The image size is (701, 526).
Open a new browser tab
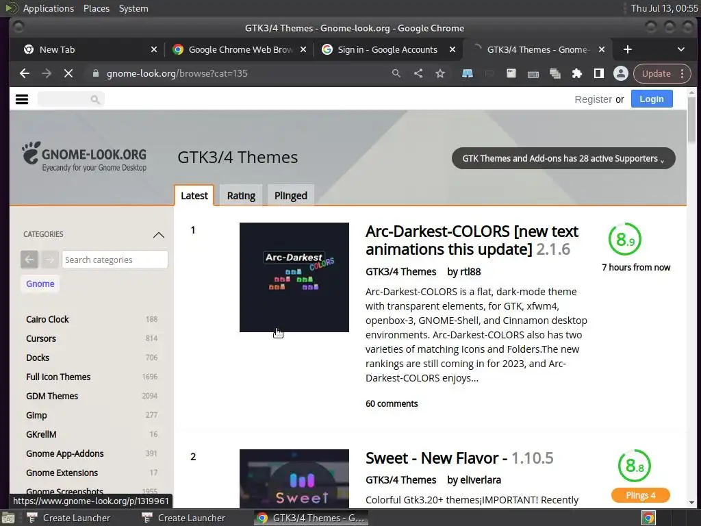coord(627,49)
